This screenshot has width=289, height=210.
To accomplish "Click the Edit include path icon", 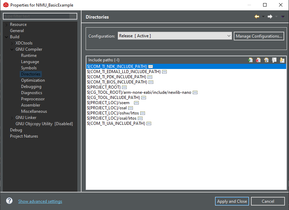I will coord(266,60).
